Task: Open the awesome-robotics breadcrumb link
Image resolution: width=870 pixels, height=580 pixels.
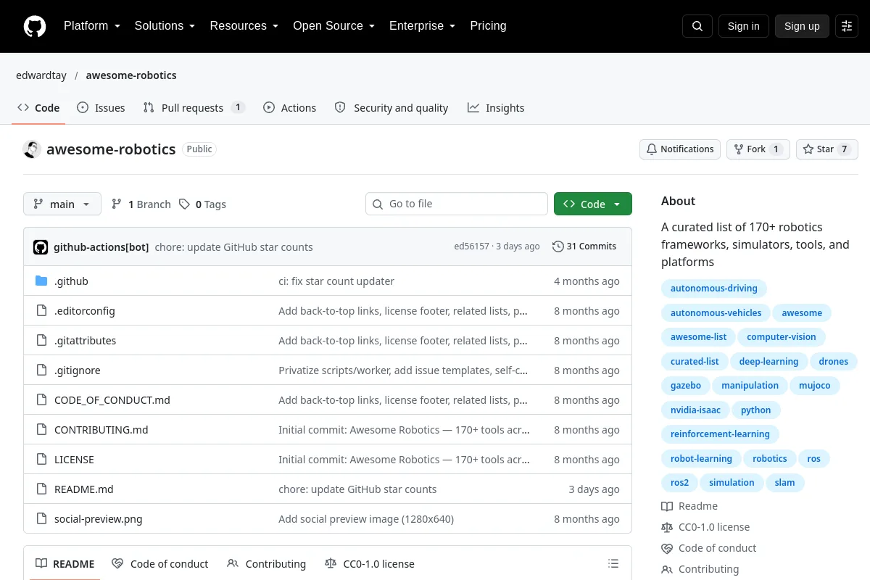Action: pyautogui.click(x=131, y=75)
